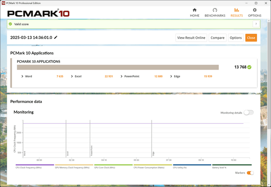
Task: Open the Benchmarks tab
Action: point(215,13)
